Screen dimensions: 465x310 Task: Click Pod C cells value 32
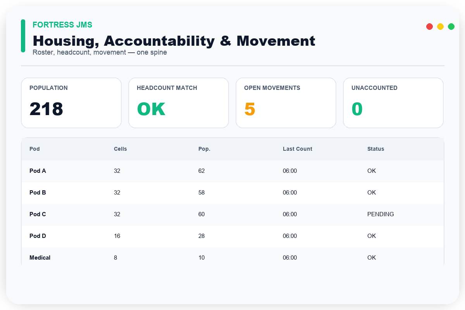117,214
